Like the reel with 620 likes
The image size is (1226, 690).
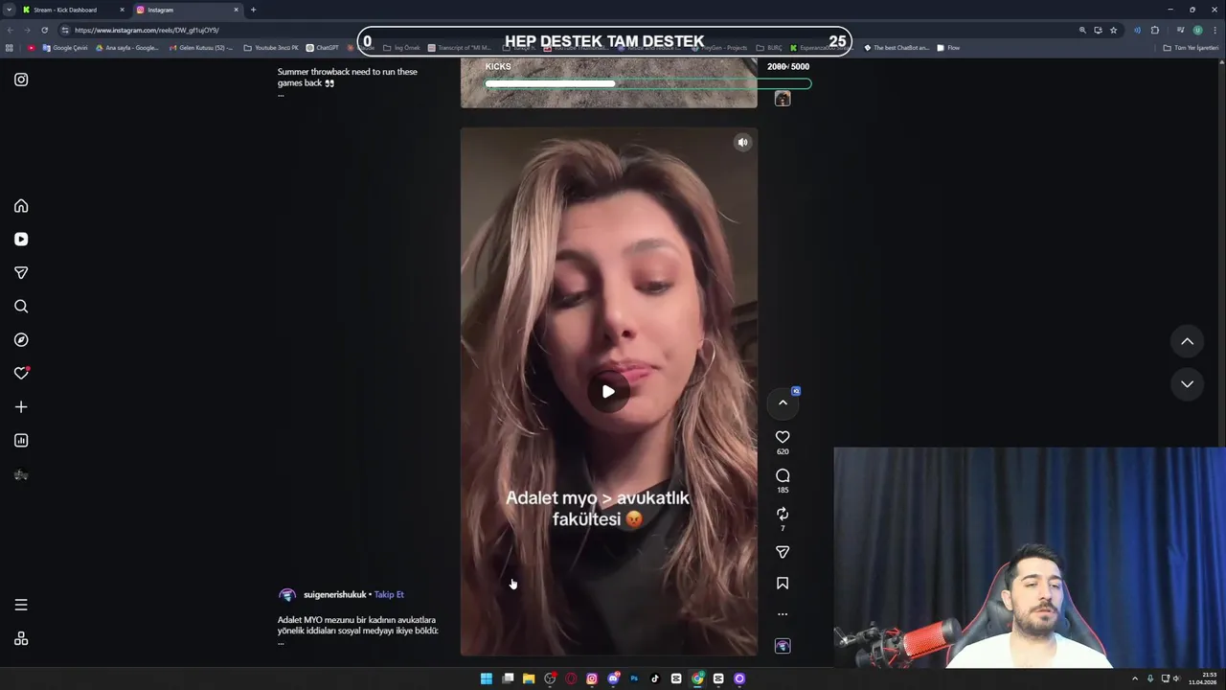pyautogui.click(x=783, y=437)
